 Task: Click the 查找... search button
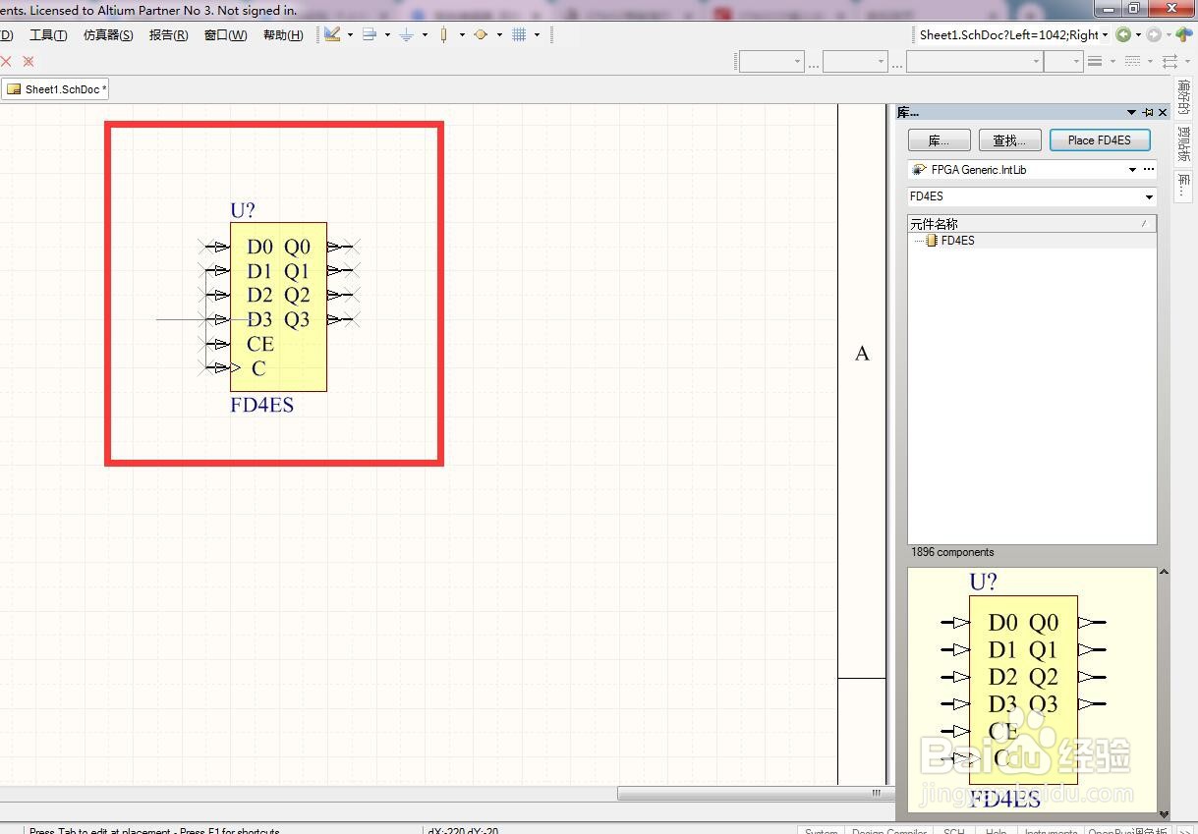click(x=1009, y=140)
